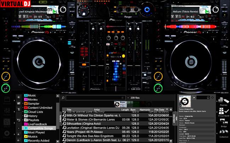Click the blue glowing knob at top

coord(147,10)
